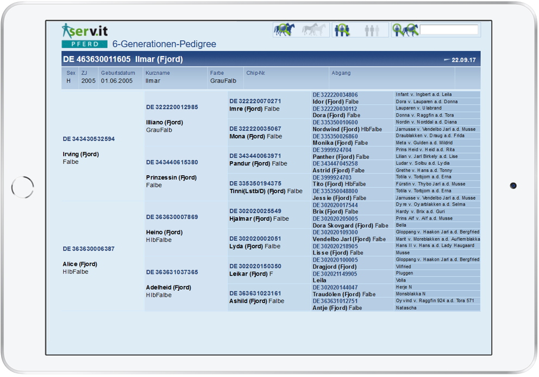Focus the quick search input field

click(x=449, y=29)
